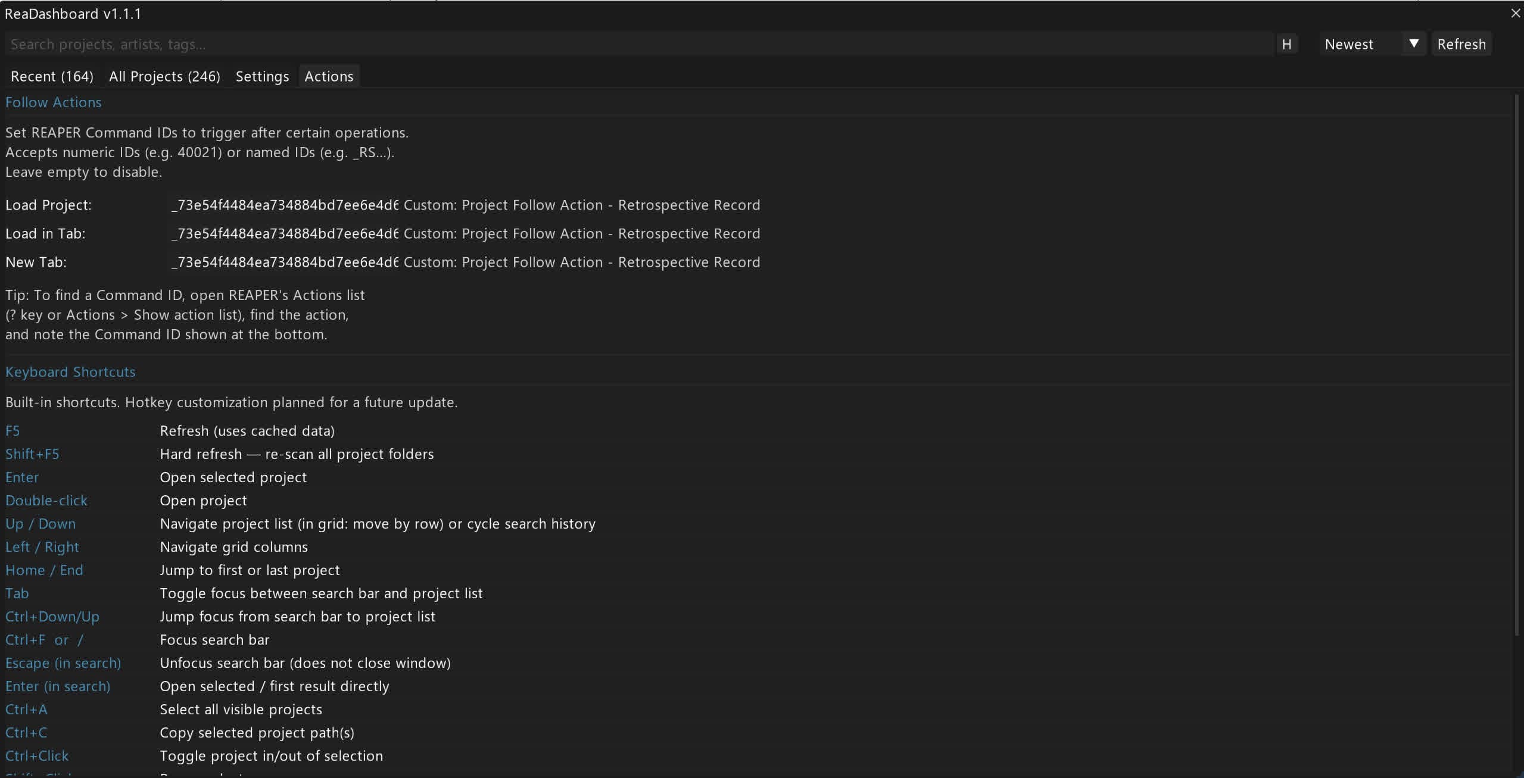Open the Newest sort dropdown
This screenshot has width=1524, height=778.
pyautogui.click(x=1372, y=44)
